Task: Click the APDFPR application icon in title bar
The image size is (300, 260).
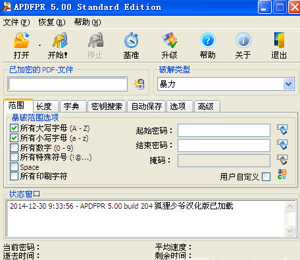Action: pyautogui.click(x=6, y=7)
